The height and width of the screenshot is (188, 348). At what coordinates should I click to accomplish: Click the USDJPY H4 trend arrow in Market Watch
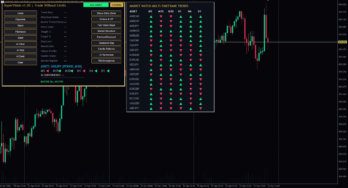(x=191, y=65)
